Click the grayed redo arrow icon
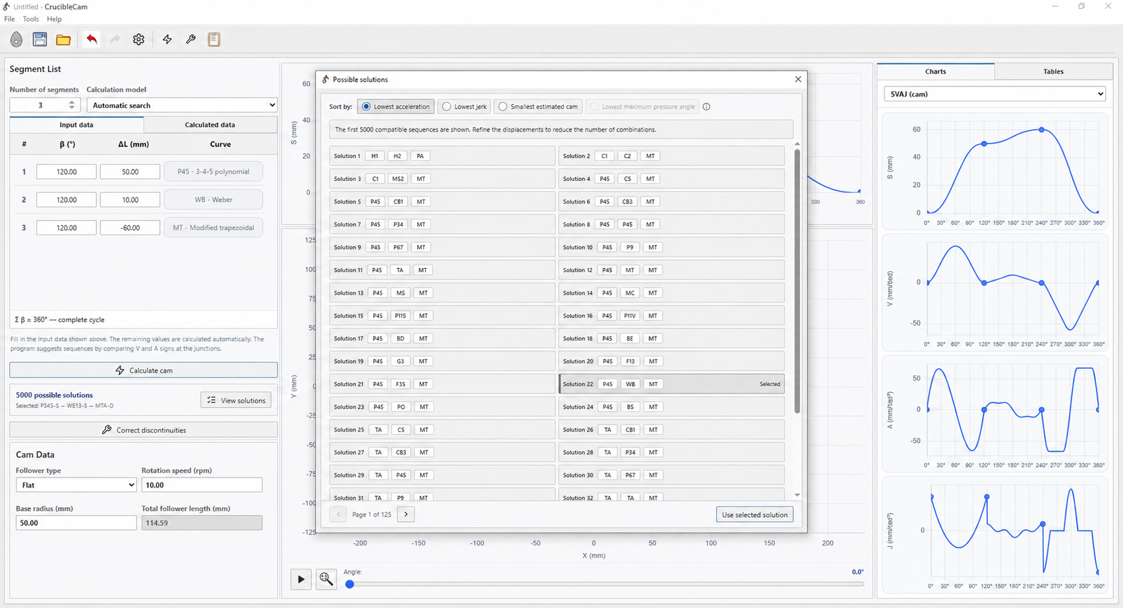Viewport: 1123px width, 608px height. [115, 40]
